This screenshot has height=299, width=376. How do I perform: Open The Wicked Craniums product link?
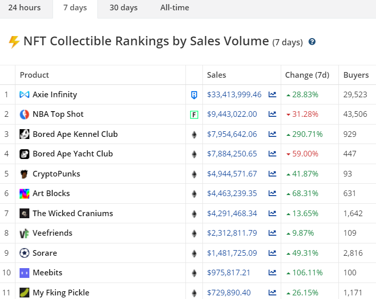(73, 213)
